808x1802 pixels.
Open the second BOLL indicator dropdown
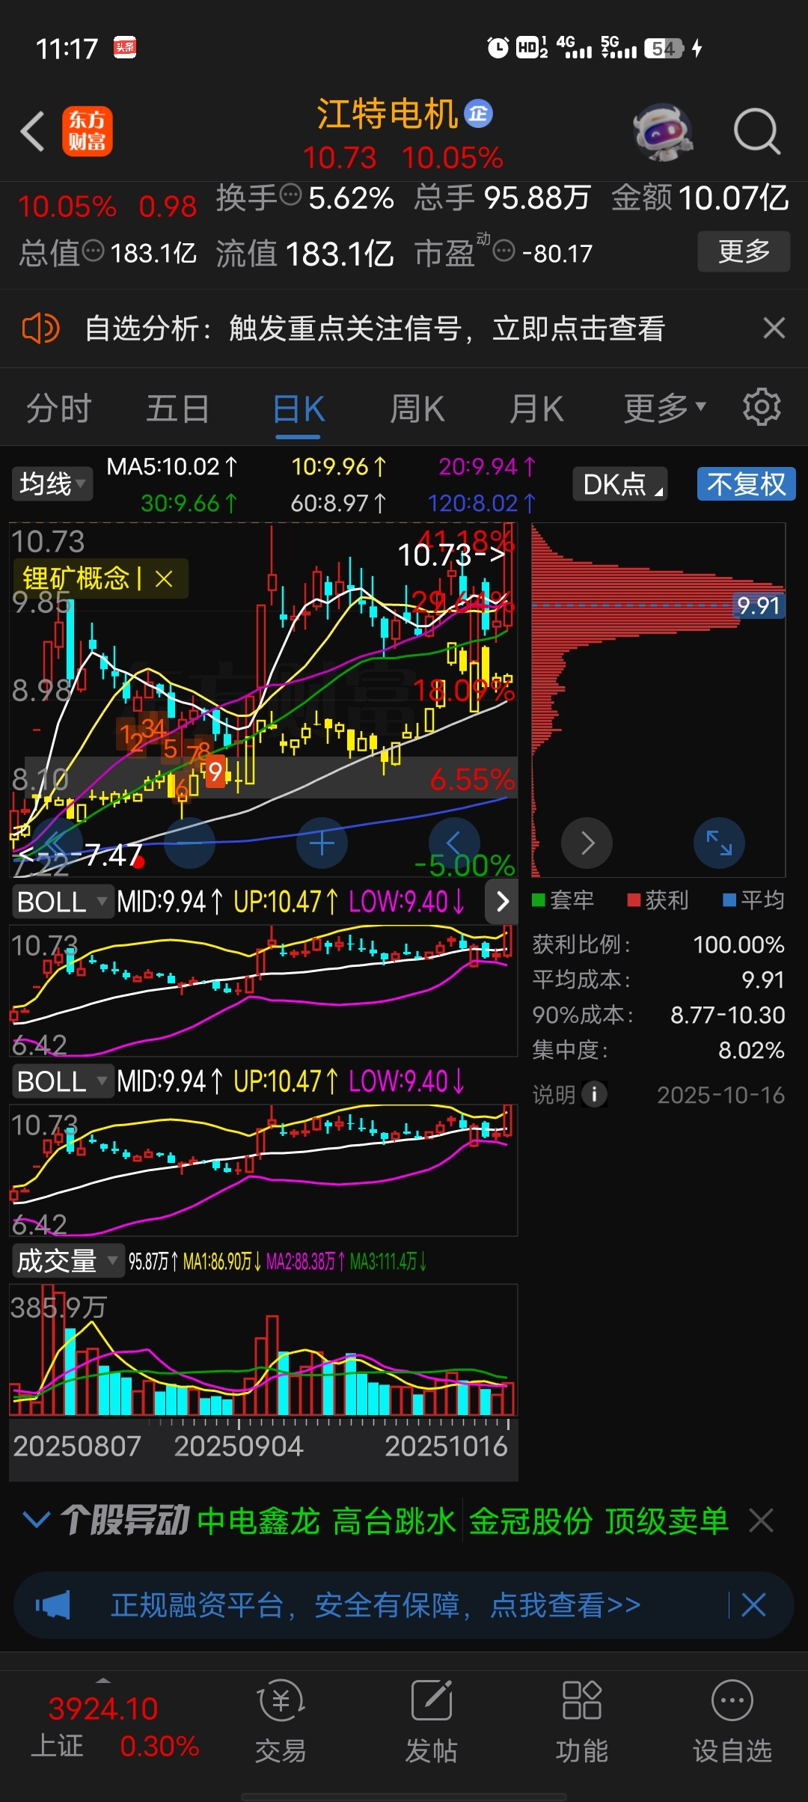point(62,1081)
